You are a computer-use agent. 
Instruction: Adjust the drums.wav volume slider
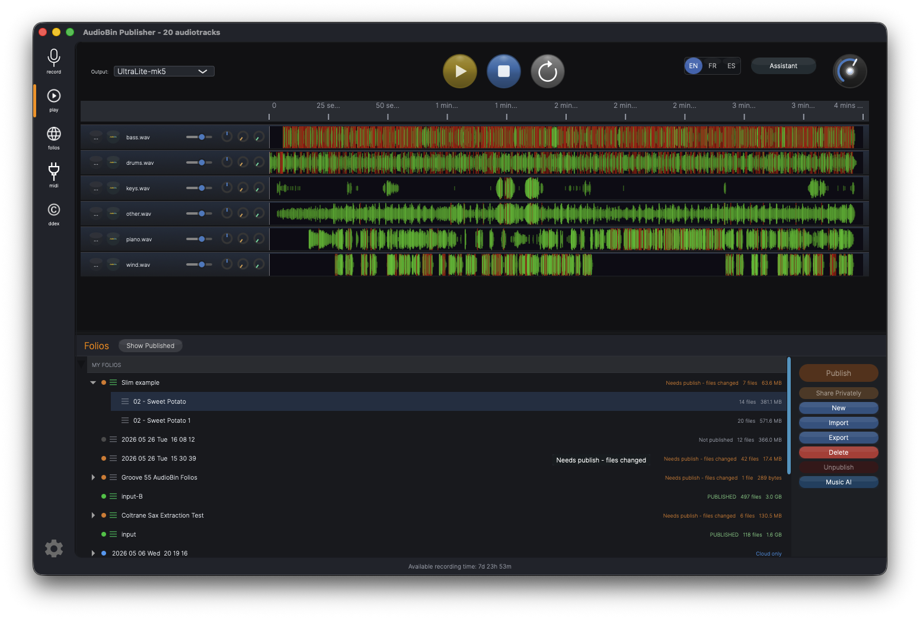[199, 162]
